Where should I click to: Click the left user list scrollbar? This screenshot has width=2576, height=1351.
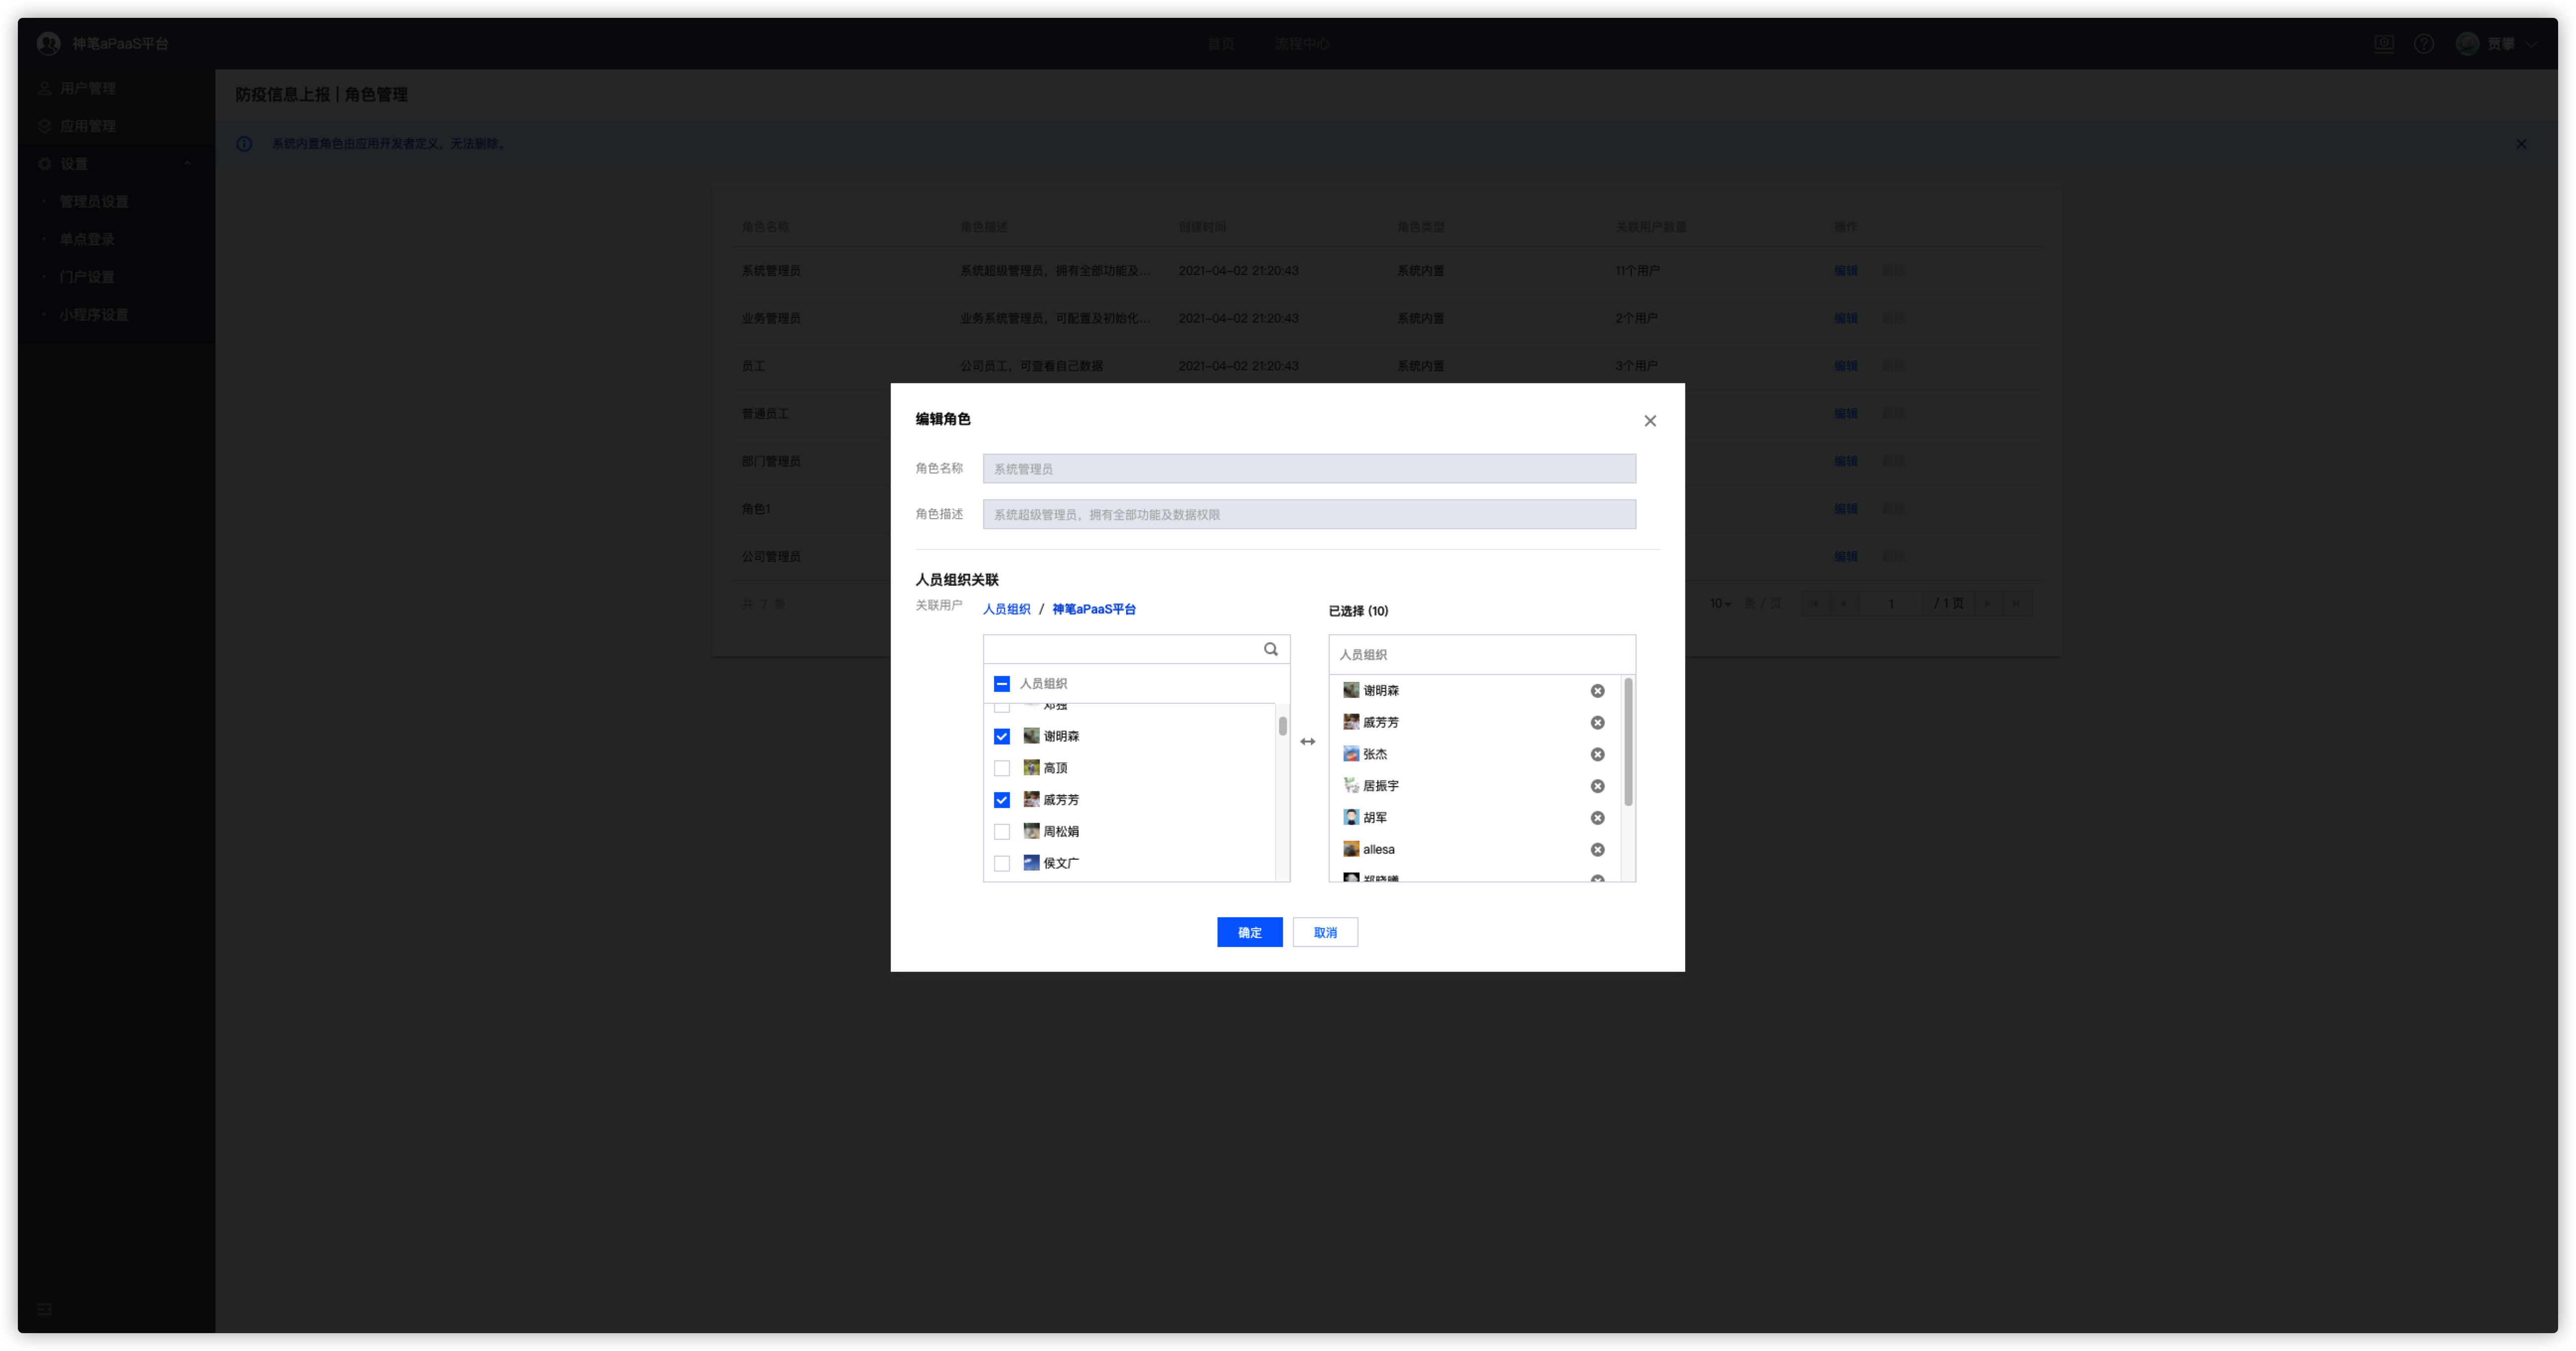click(1282, 727)
